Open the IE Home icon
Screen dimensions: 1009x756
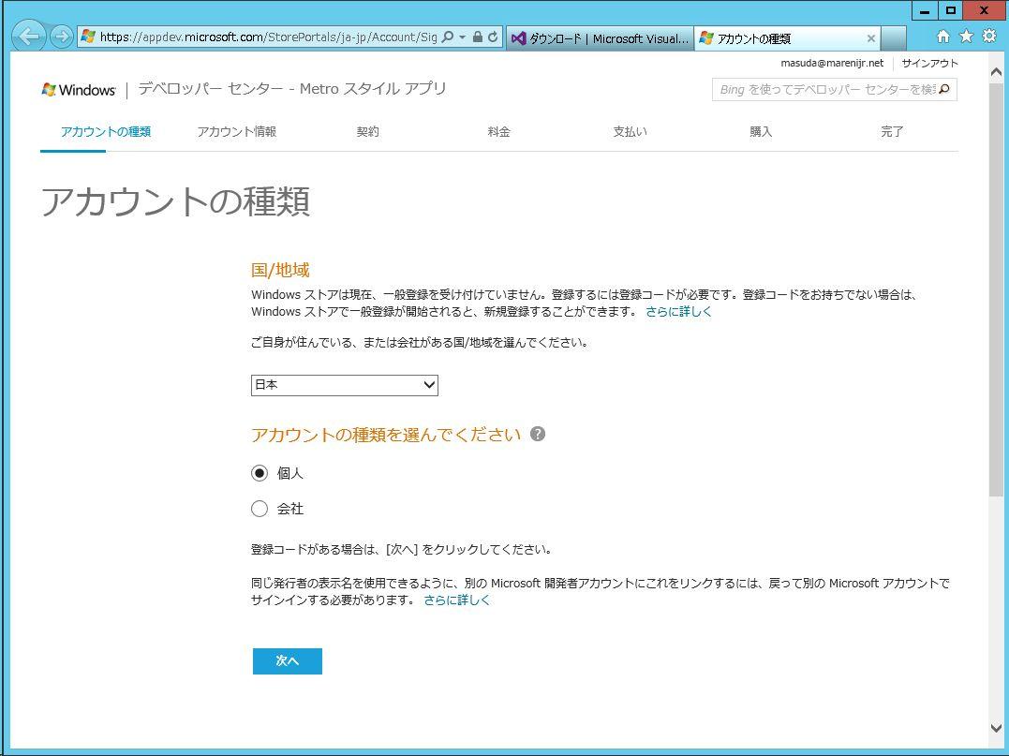point(942,37)
